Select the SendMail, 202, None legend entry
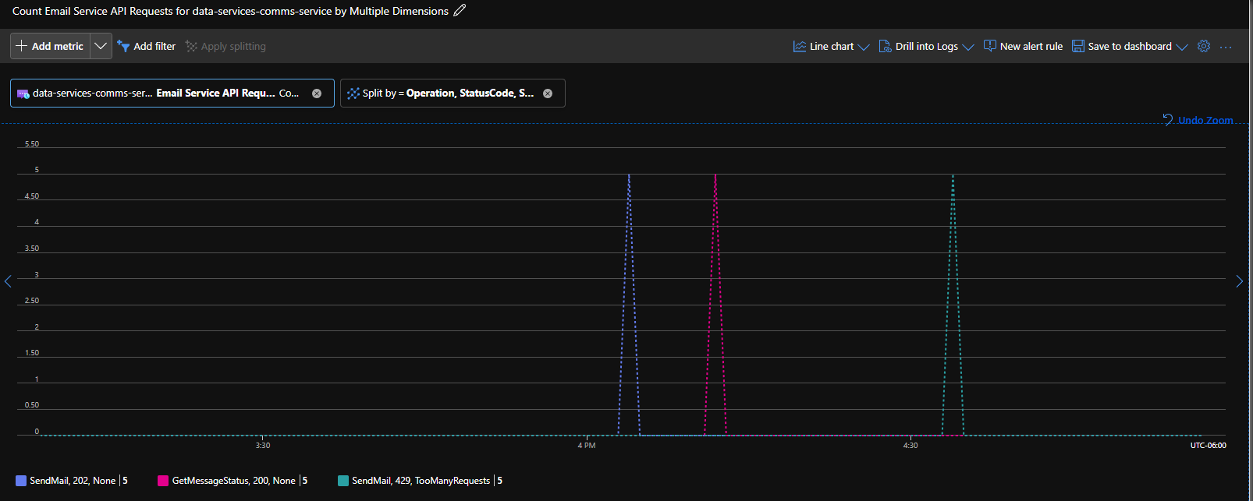The image size is (1253, 501). (x=73, y=481)
